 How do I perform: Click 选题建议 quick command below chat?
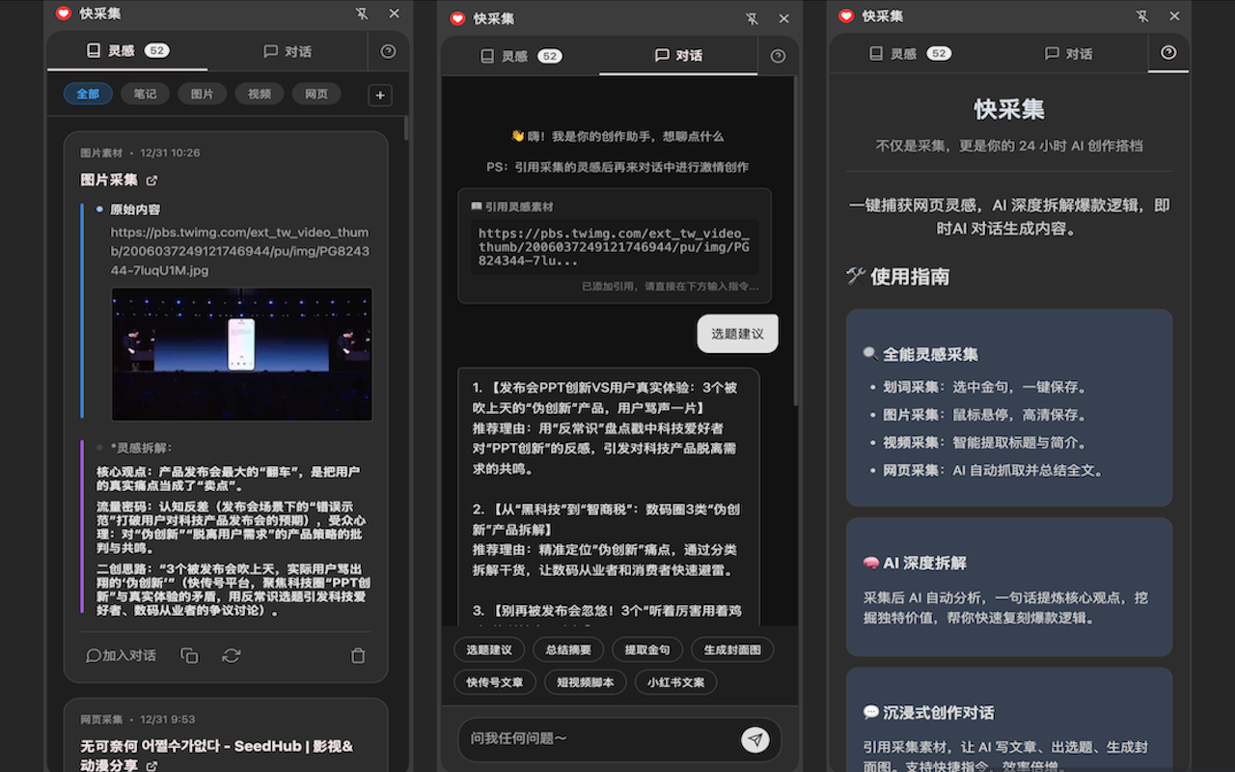489,649
